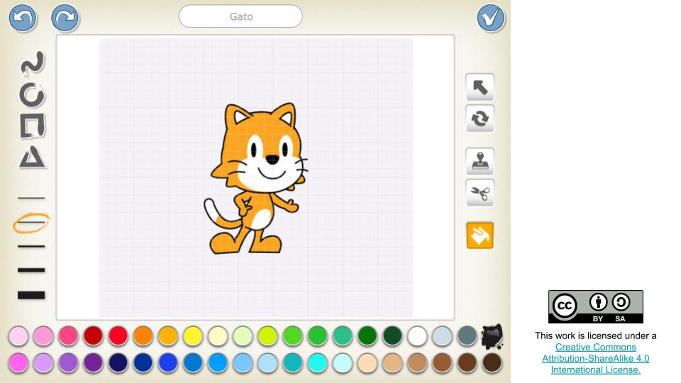The height and width of the screenshot is (383, 681).
Task: Select the freehand line drawing tool
Action: 33,63
